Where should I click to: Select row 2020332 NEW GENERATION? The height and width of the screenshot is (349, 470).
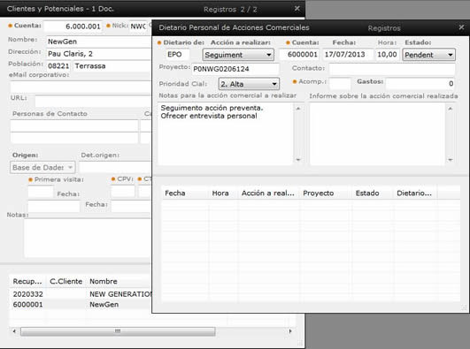[x=81, y=294]
